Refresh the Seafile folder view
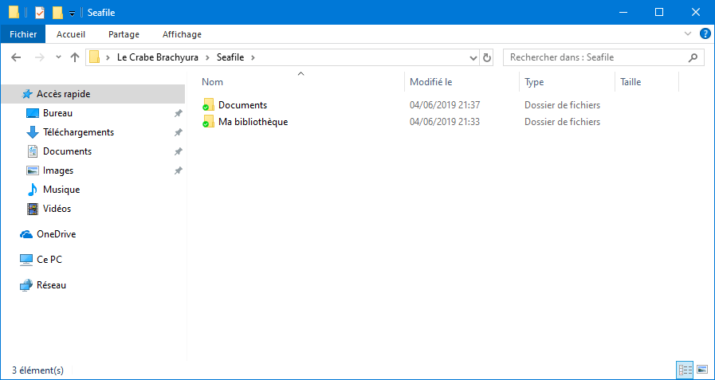This screenshot has height=380, width=715. pos(486,58)
